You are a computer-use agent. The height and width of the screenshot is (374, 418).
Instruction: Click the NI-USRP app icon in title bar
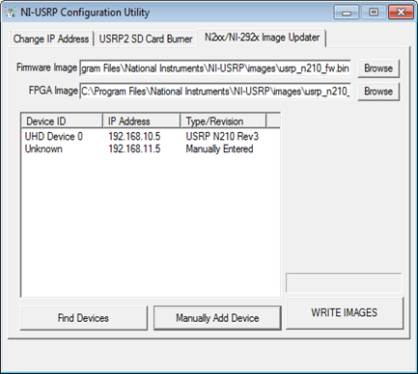[x=11, y=13]
